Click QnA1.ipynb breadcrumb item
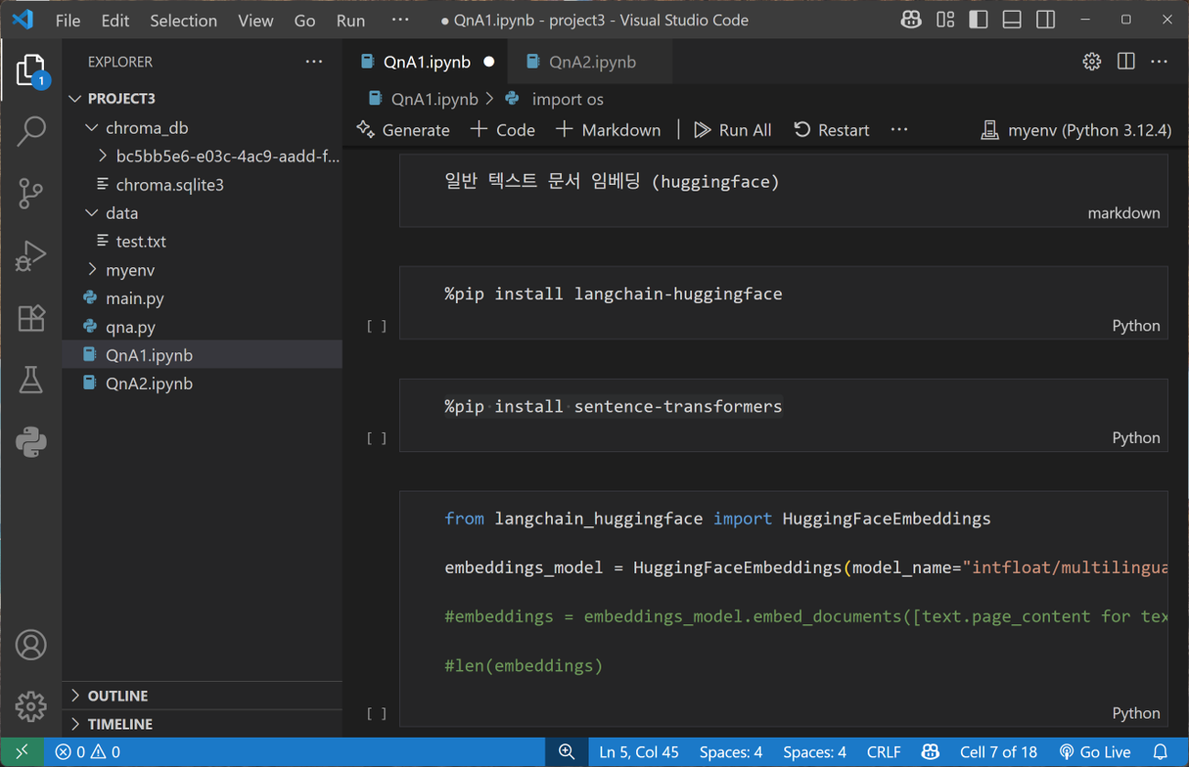Image resolution: width=1189 pixels, height=767 pixels. [423, 99]
